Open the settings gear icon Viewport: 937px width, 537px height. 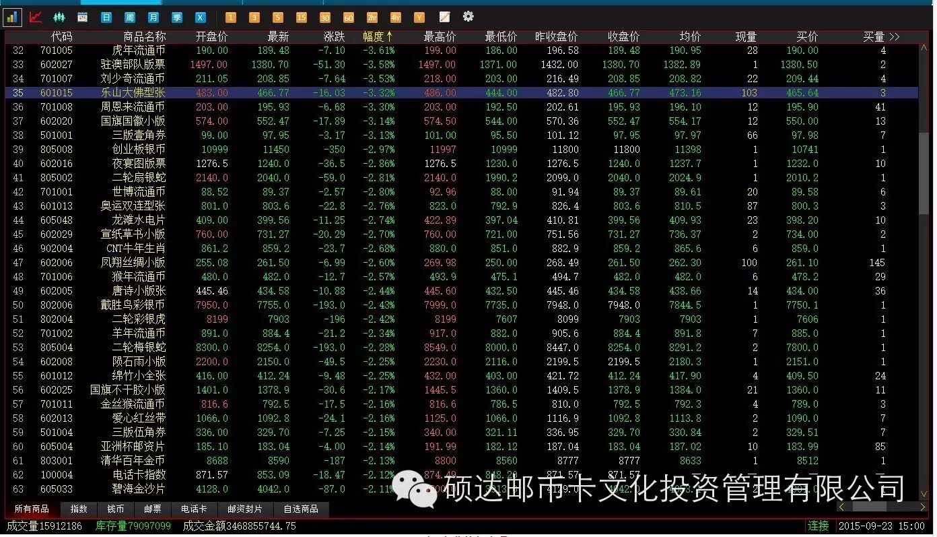(x=468, y=16)
